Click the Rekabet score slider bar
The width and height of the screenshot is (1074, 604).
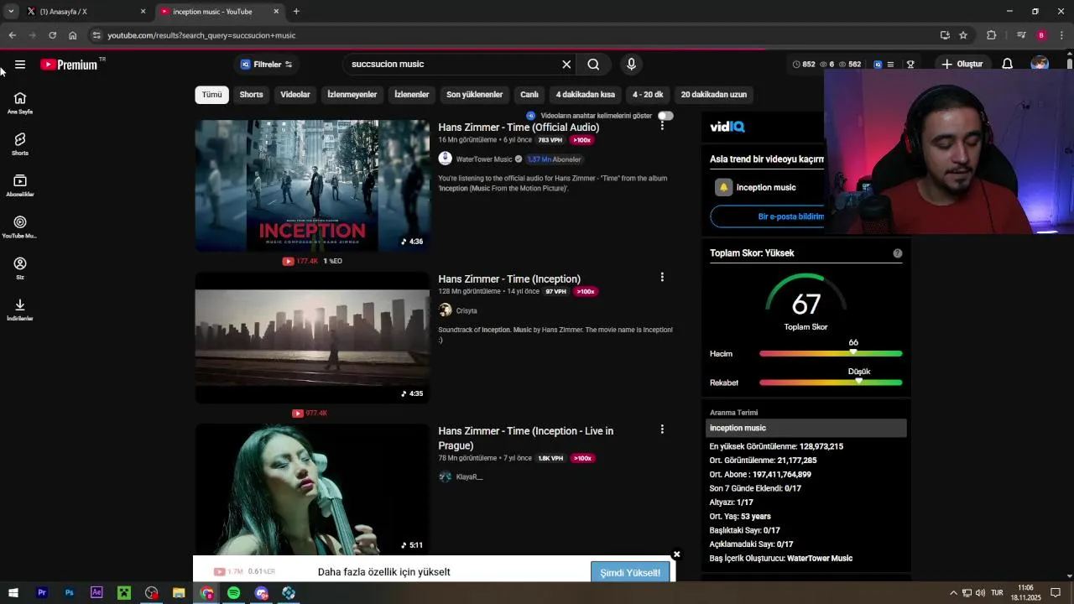(831, 383)
